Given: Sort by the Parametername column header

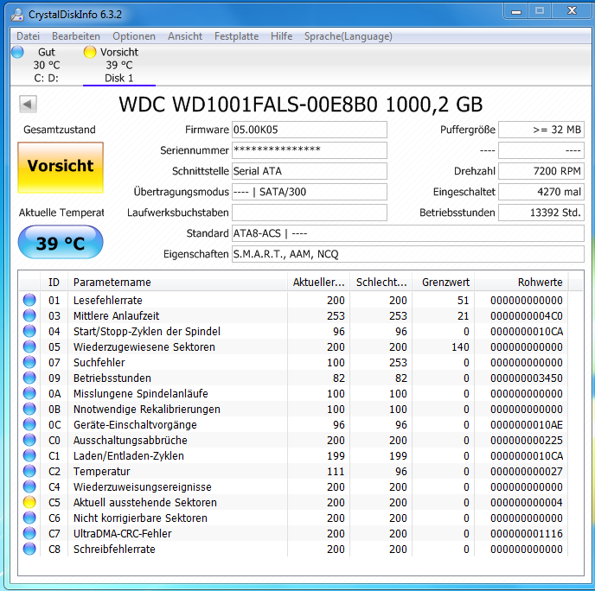Looking at the screenshot, I should click(x=177, y=282).
